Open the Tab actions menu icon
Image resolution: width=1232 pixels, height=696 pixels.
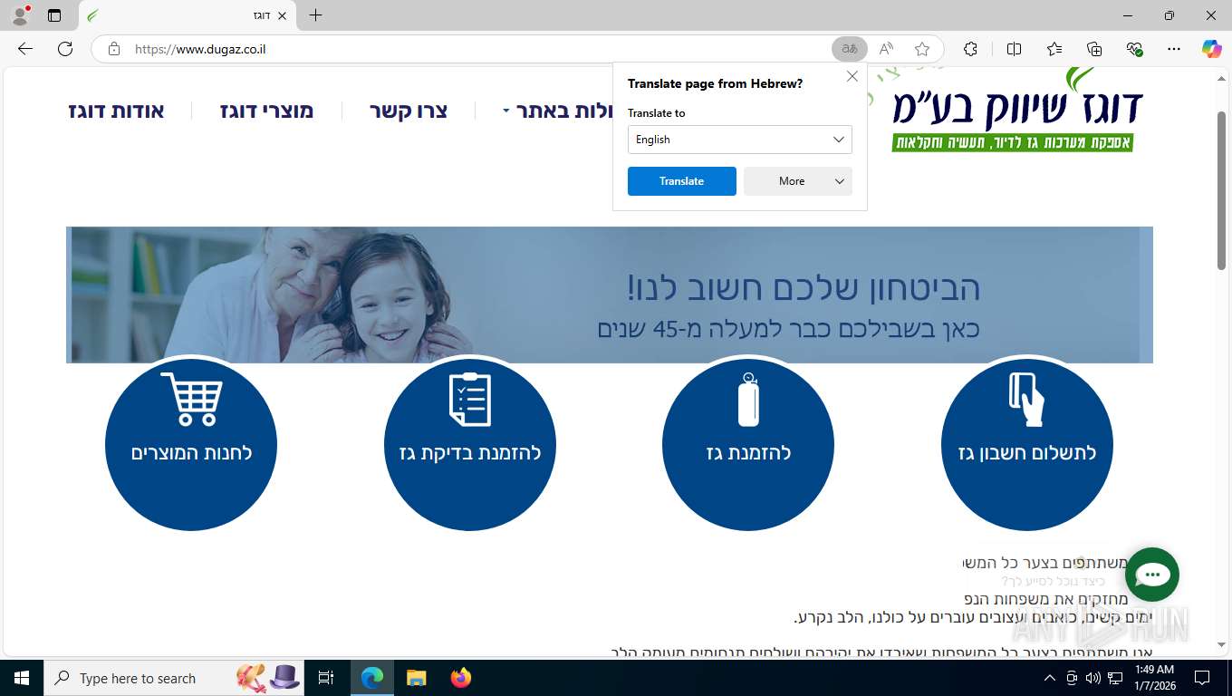point(54,15)
